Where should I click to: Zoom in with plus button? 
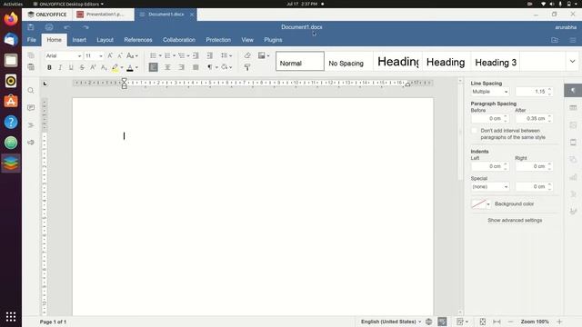point(559,322)
